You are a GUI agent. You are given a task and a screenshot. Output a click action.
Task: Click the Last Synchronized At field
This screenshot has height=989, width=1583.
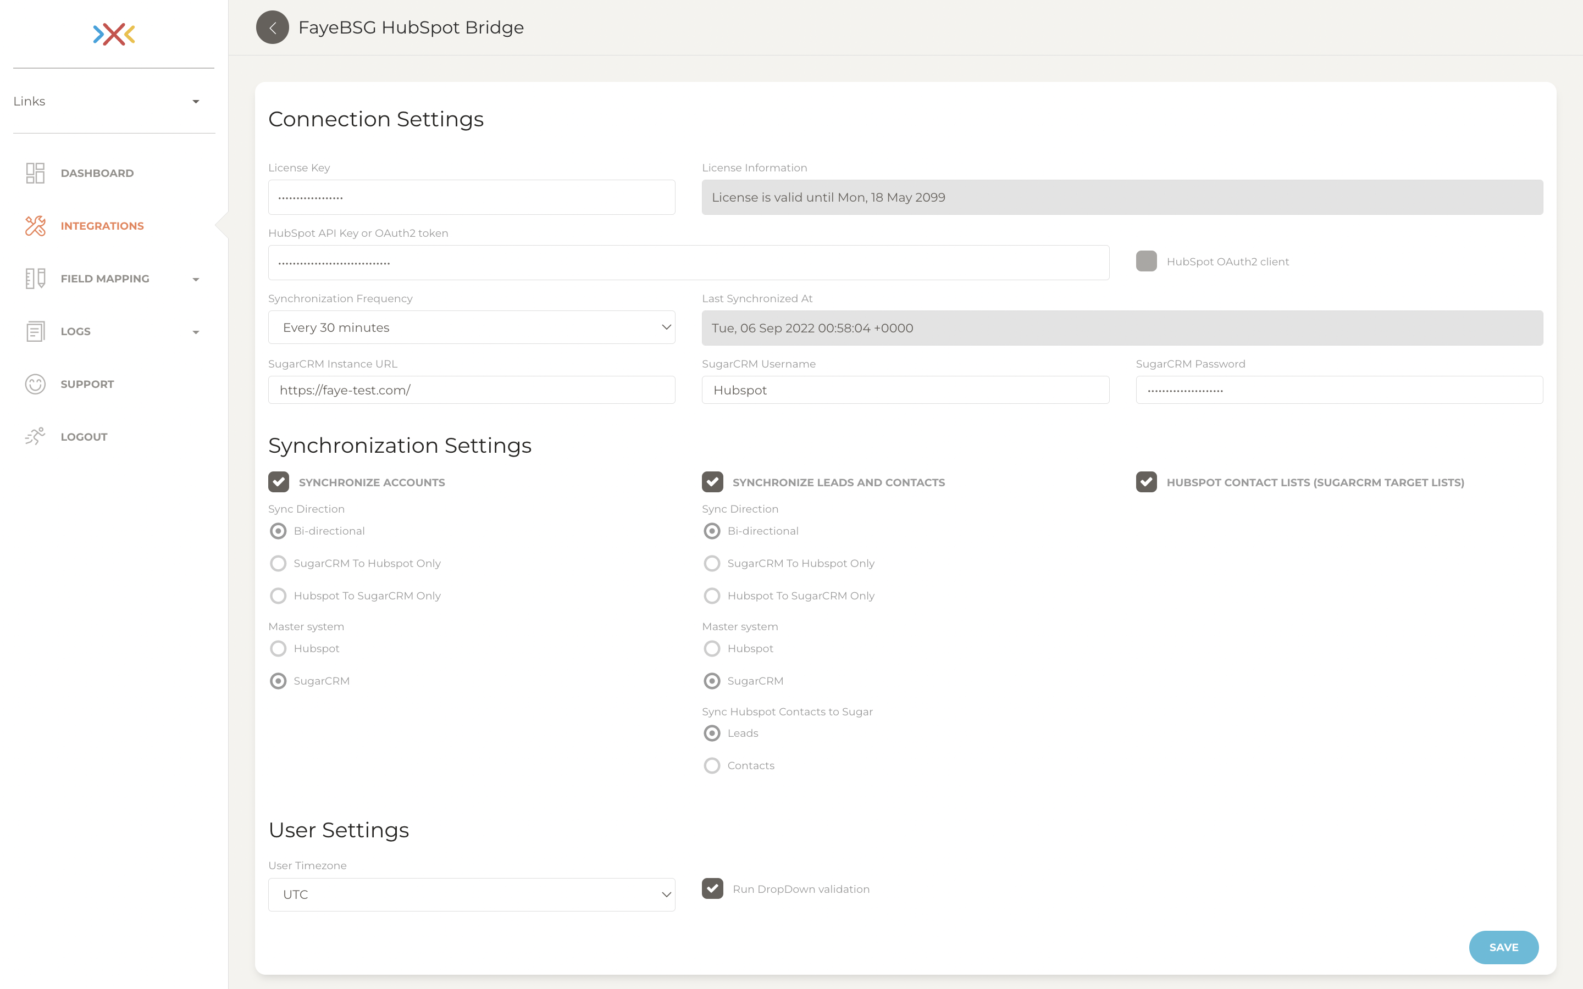1122,329
